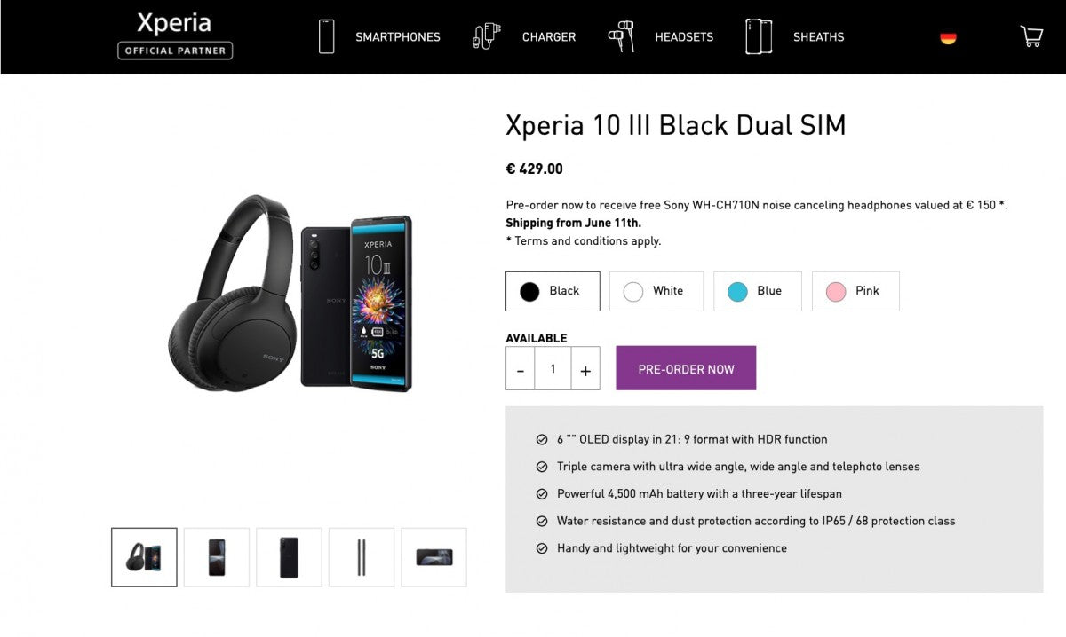Decrease quantity with the minus stepper

click(521, 368)
